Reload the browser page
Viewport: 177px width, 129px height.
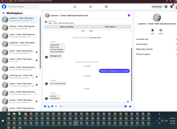pos(11,1)
